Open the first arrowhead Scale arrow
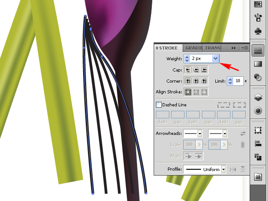The image size is (268, 201). coord(199,145)
